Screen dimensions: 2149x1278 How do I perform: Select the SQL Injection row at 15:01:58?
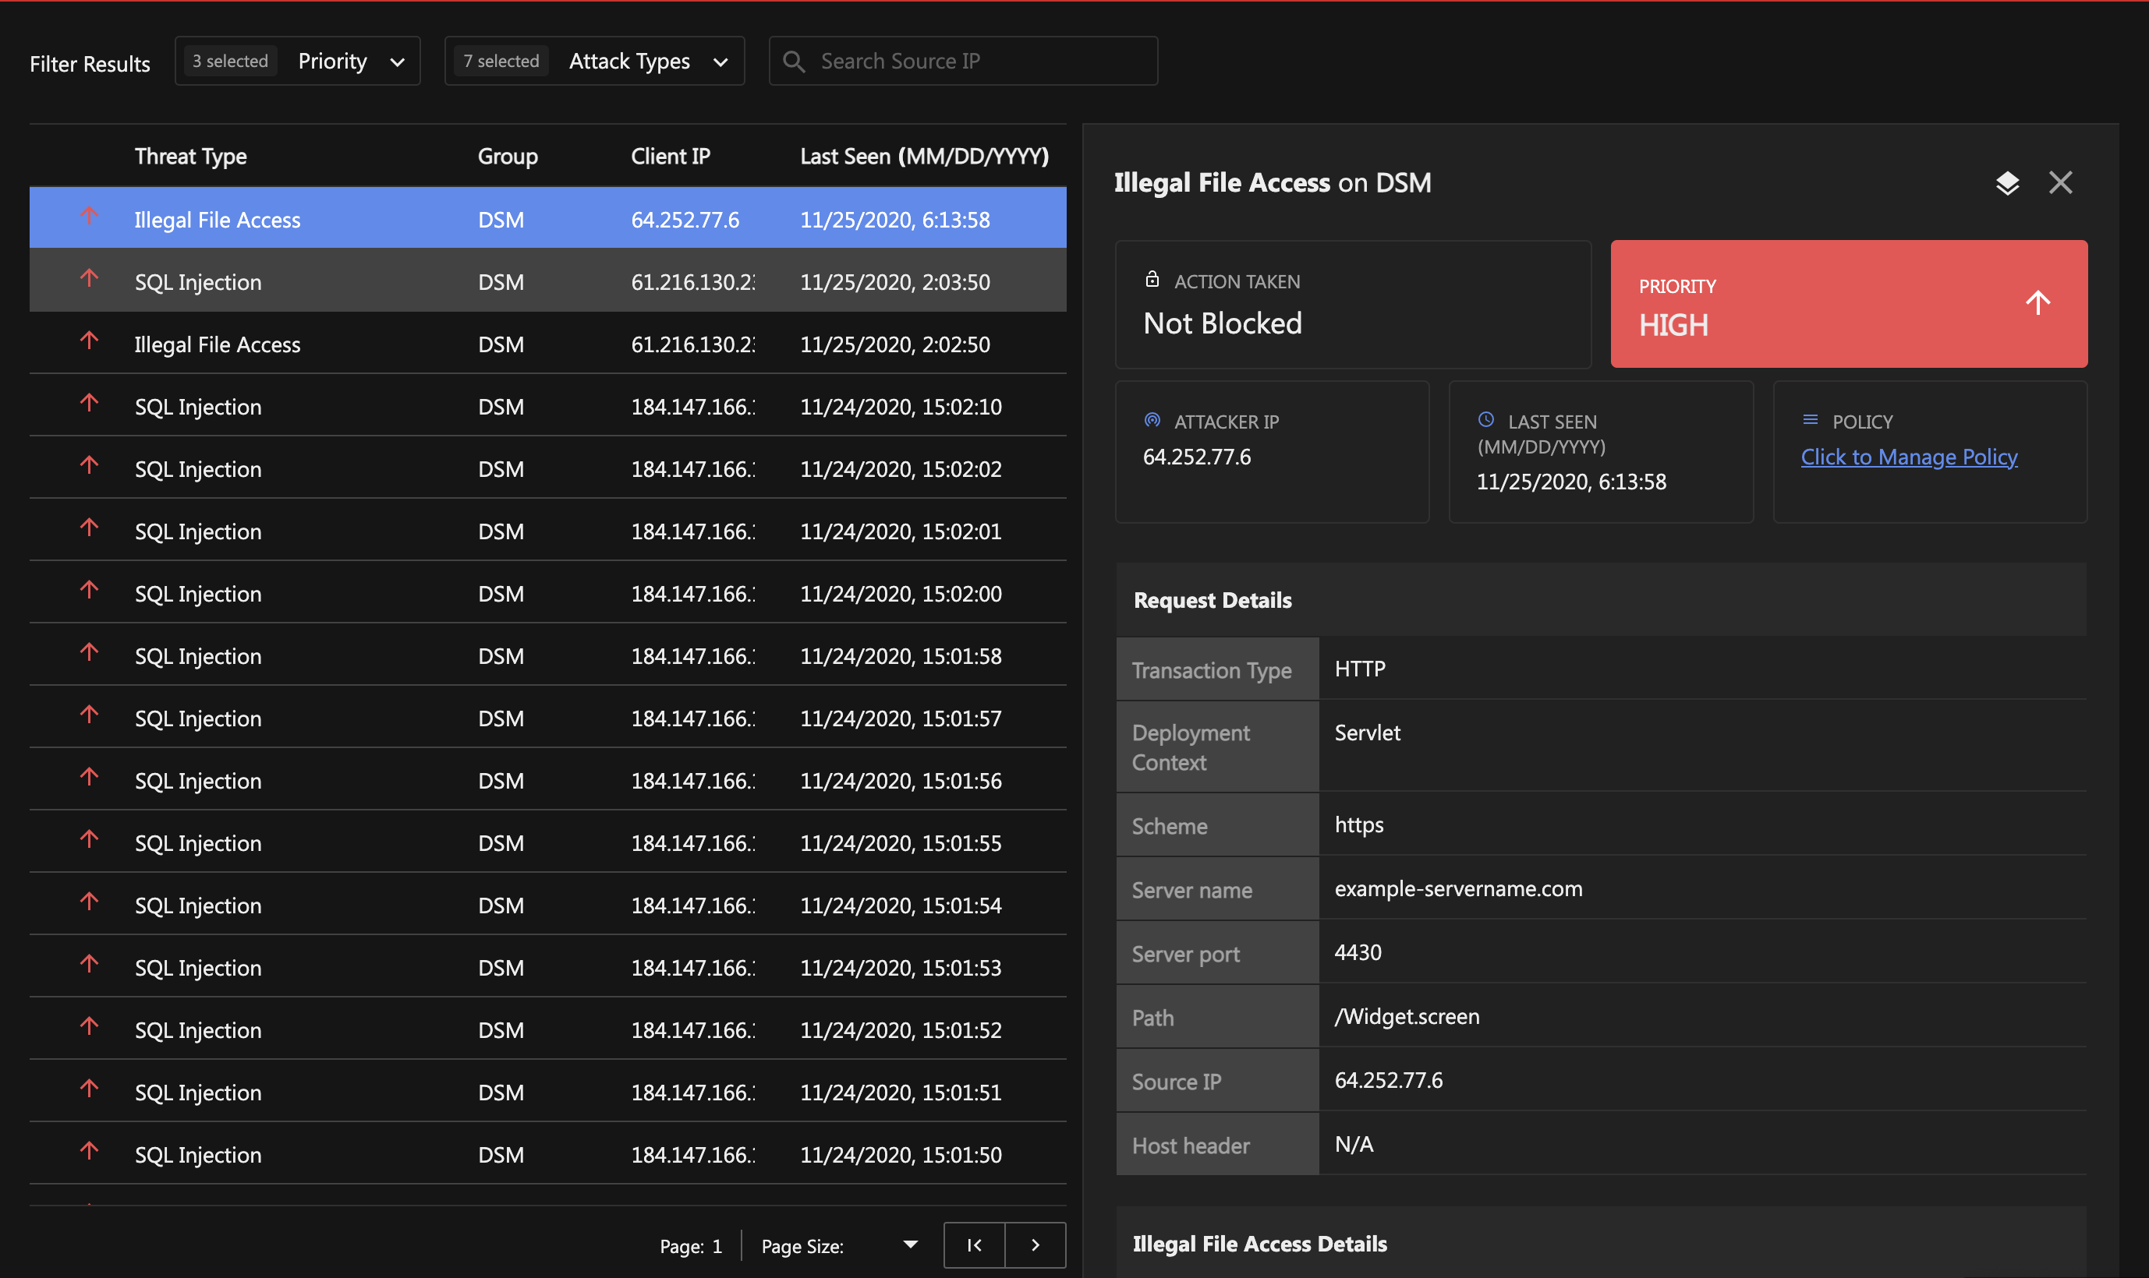click(x=548, y=655)
